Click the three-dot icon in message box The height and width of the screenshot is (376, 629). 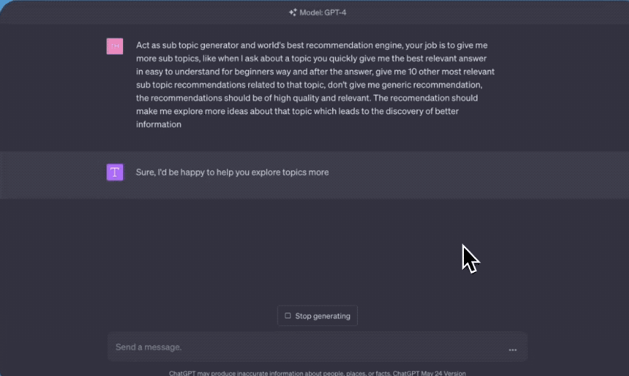[x=512, y=350]
